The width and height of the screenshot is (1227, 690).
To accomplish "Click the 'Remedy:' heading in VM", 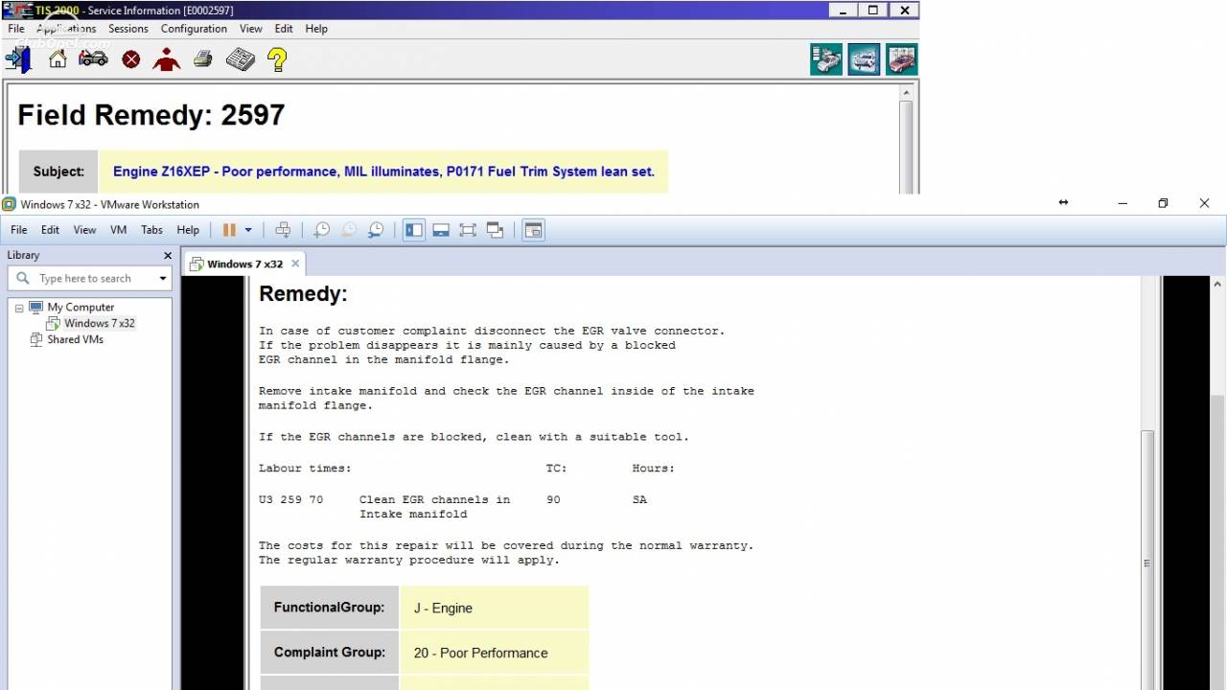I will [303, 294].
